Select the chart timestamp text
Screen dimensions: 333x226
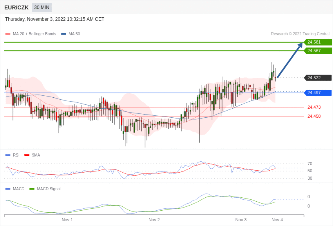click(x=54, y=19)
